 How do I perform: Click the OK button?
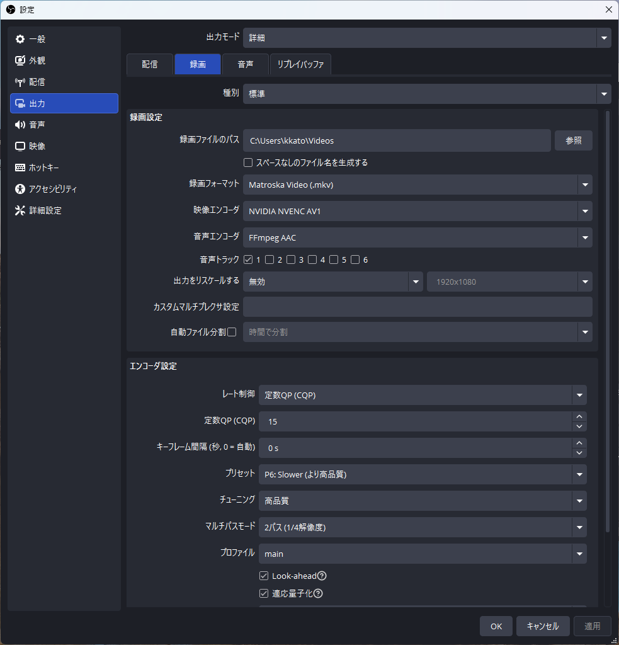click(x=496, y=626)
